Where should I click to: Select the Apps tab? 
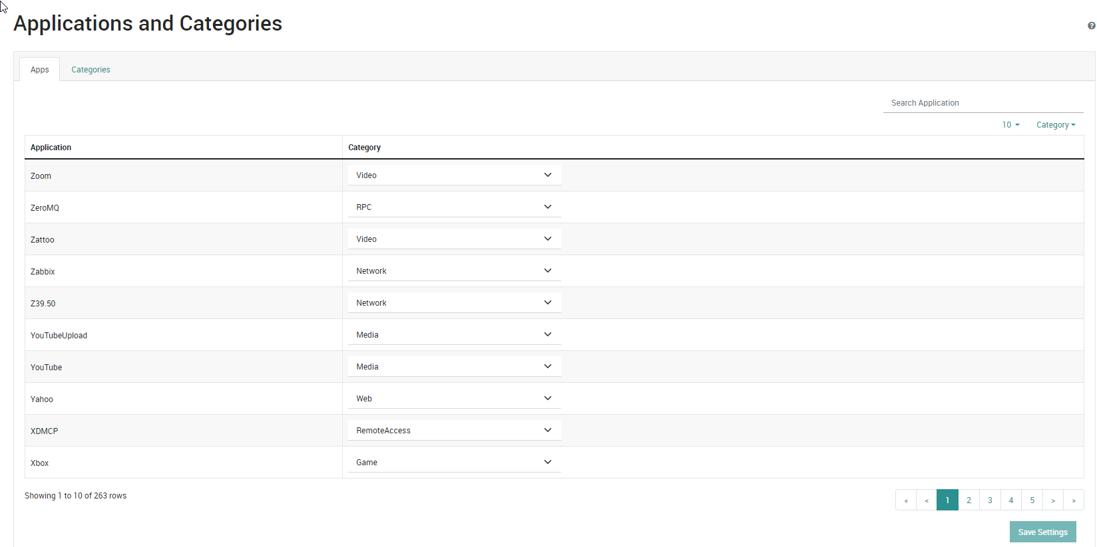(x=39, y=70)
